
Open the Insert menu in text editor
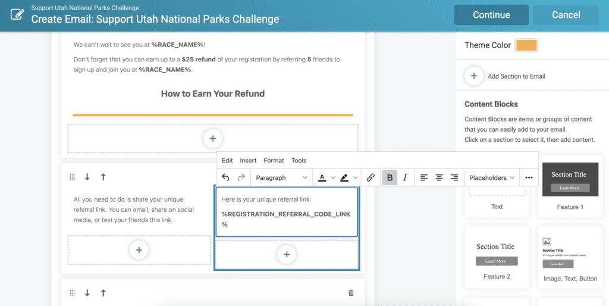click(x=248, y=160)
